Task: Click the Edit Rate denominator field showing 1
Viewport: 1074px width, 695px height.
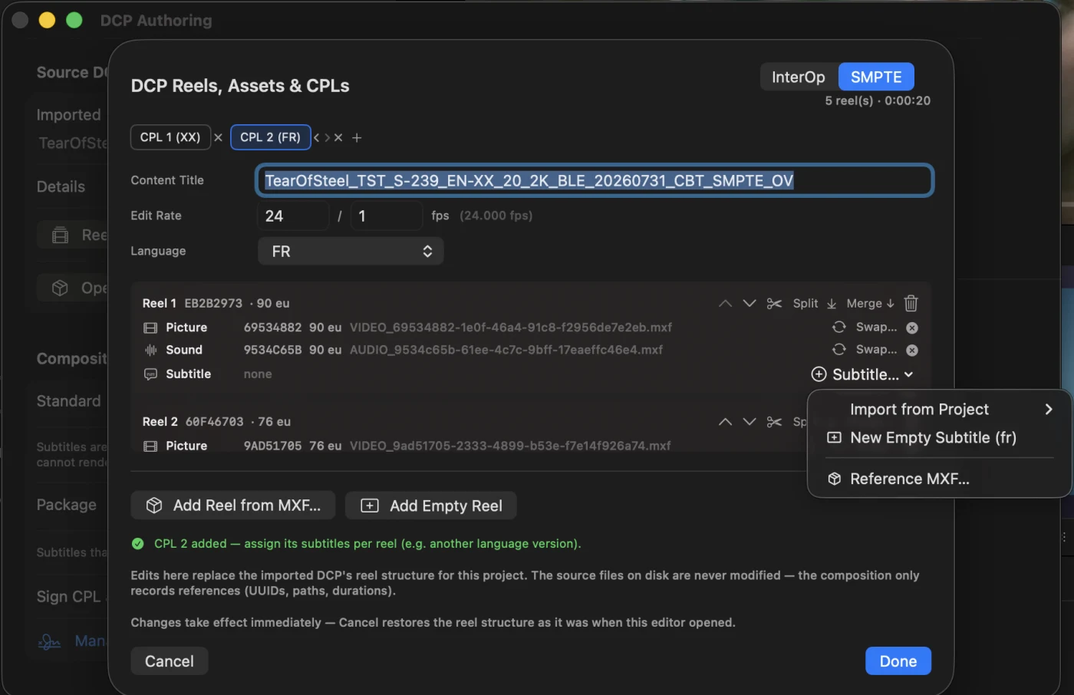Action: 387,216
